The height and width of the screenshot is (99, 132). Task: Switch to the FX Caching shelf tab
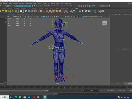(x=34, y=9)
